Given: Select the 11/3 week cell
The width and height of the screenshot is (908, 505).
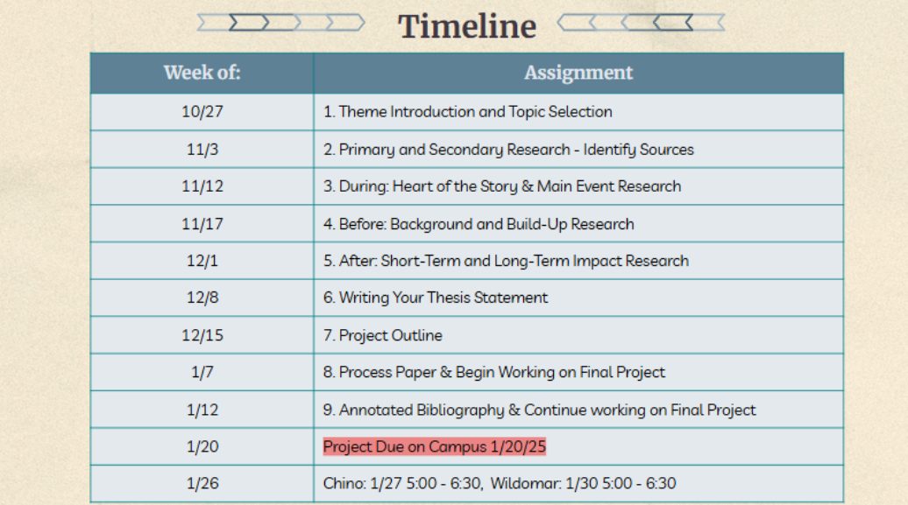Looking at the screenshot, I should pos(202,150).
